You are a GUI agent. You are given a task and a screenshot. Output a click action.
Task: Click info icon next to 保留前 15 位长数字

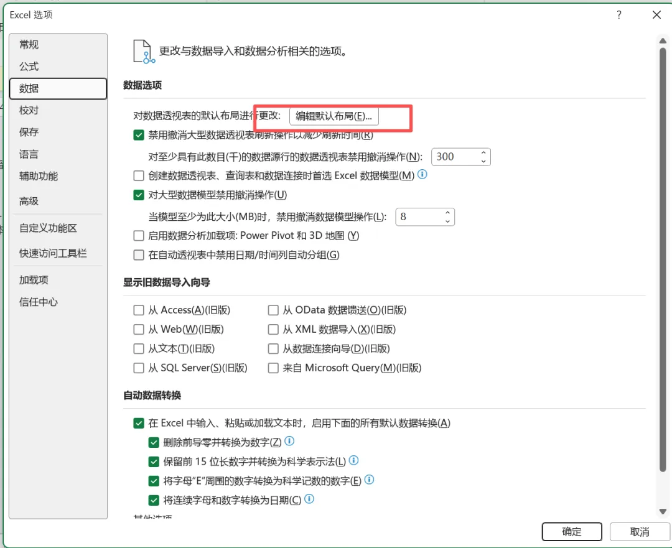[x=353, y=460]
